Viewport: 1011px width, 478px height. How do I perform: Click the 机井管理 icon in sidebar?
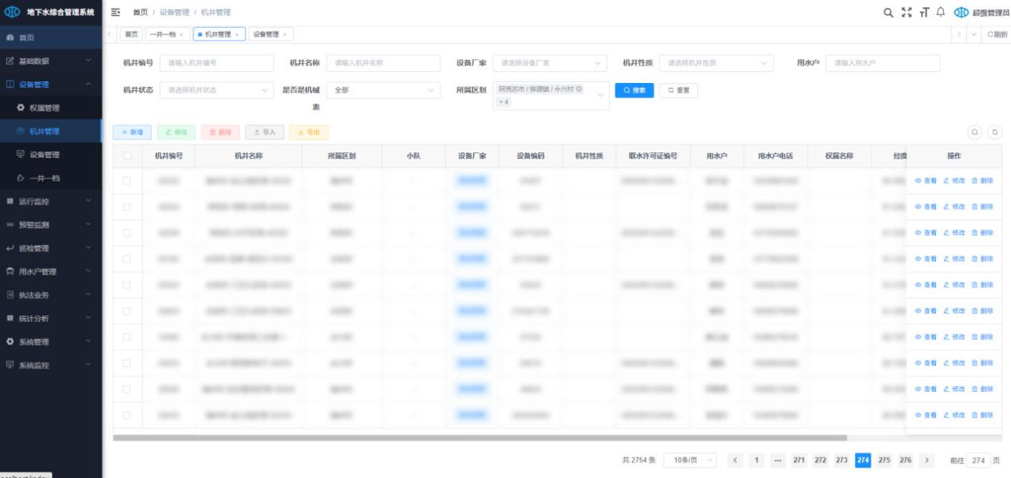[x=21, y=131]
